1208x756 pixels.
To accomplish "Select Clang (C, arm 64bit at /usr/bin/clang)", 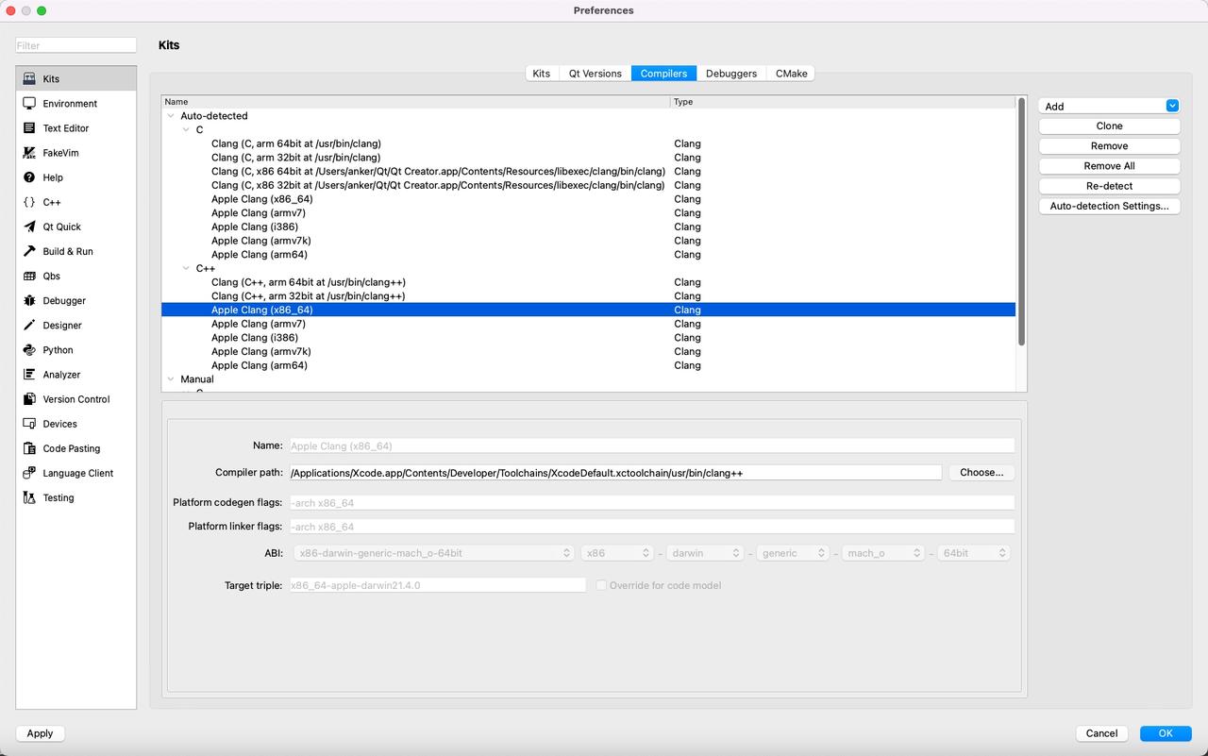I will coord(296,143).
